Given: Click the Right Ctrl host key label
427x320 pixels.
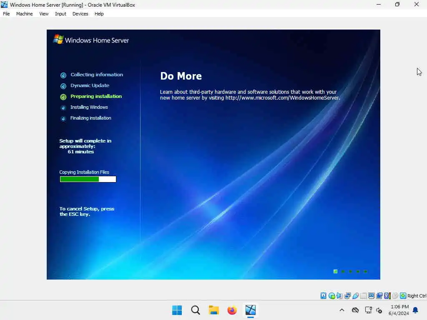Looking at the screenshot, I should tap(417, 296).
